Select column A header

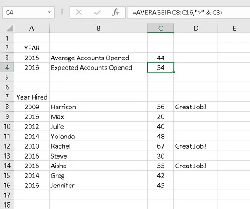32,28
